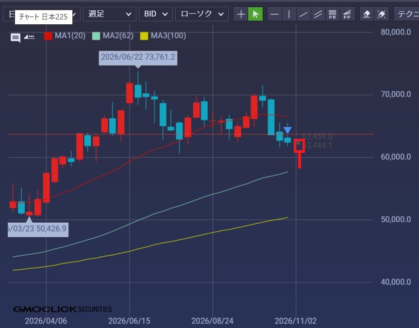Viewport: 419px width, 328px height.
Task: Click the 2026/06/22 73,761.2 high label
Action: pyautogui.click(x=138, y=58)
